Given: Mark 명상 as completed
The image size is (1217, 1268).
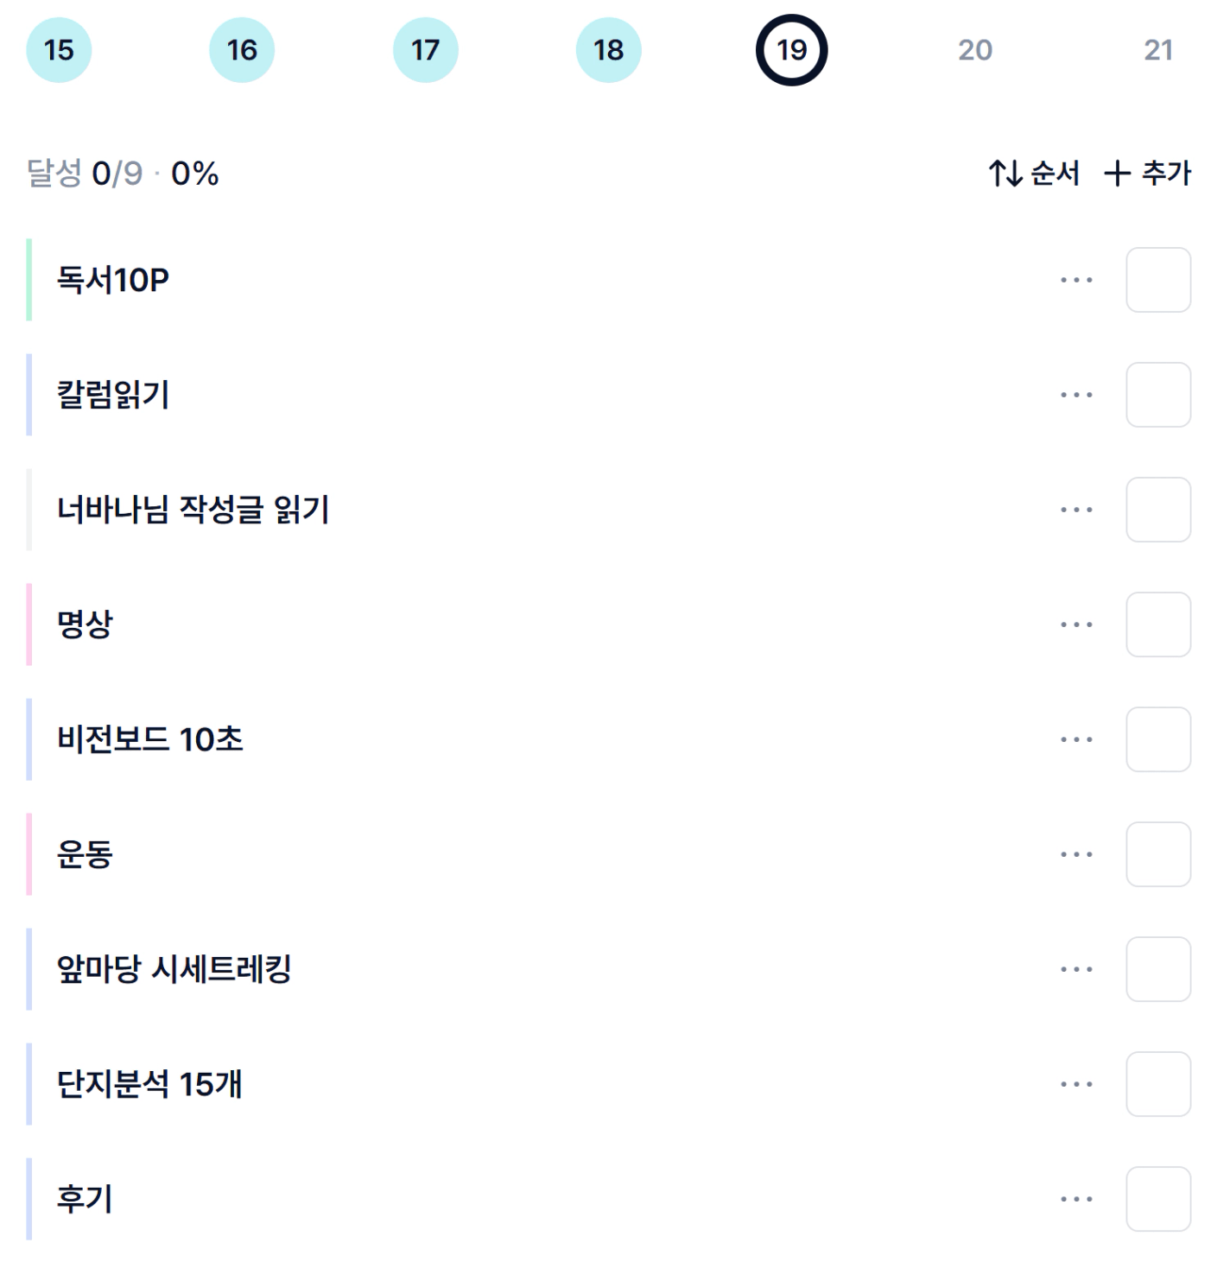Looking at the screenshot, I should coord(1158,624).
